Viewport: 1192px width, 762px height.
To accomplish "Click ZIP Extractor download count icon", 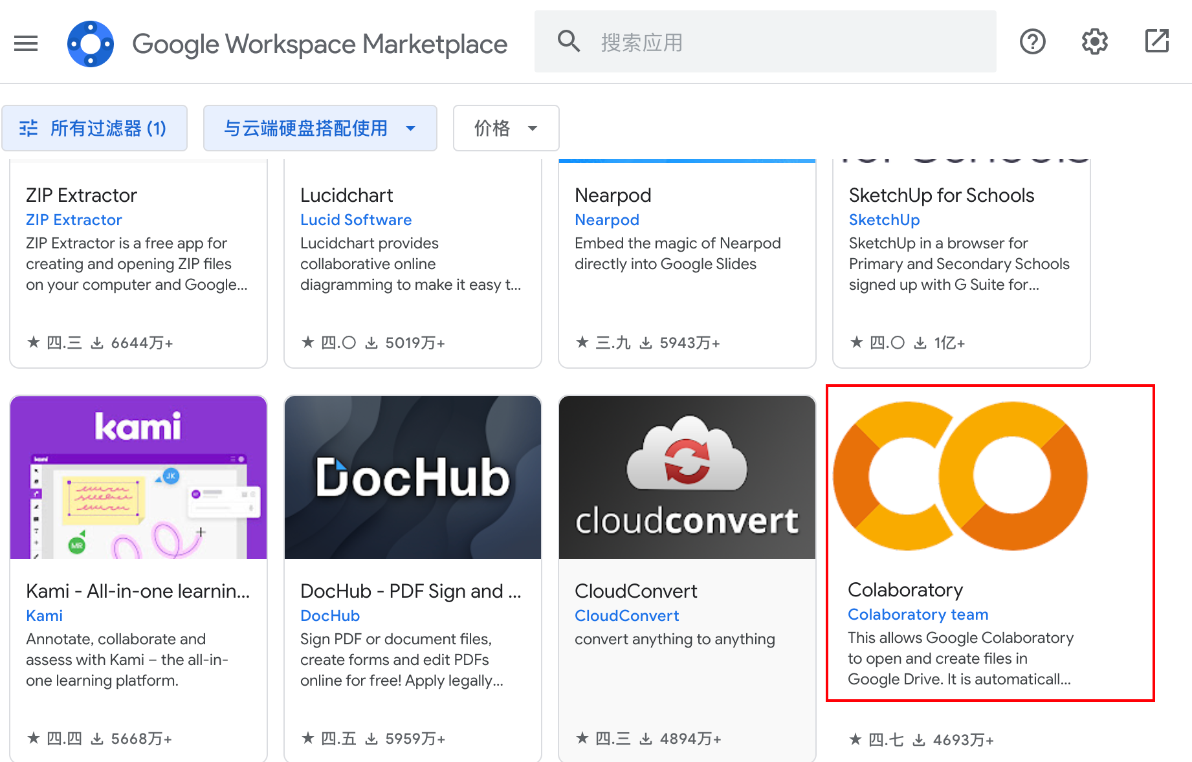I will pyautogui.click(x=97, y=343).
